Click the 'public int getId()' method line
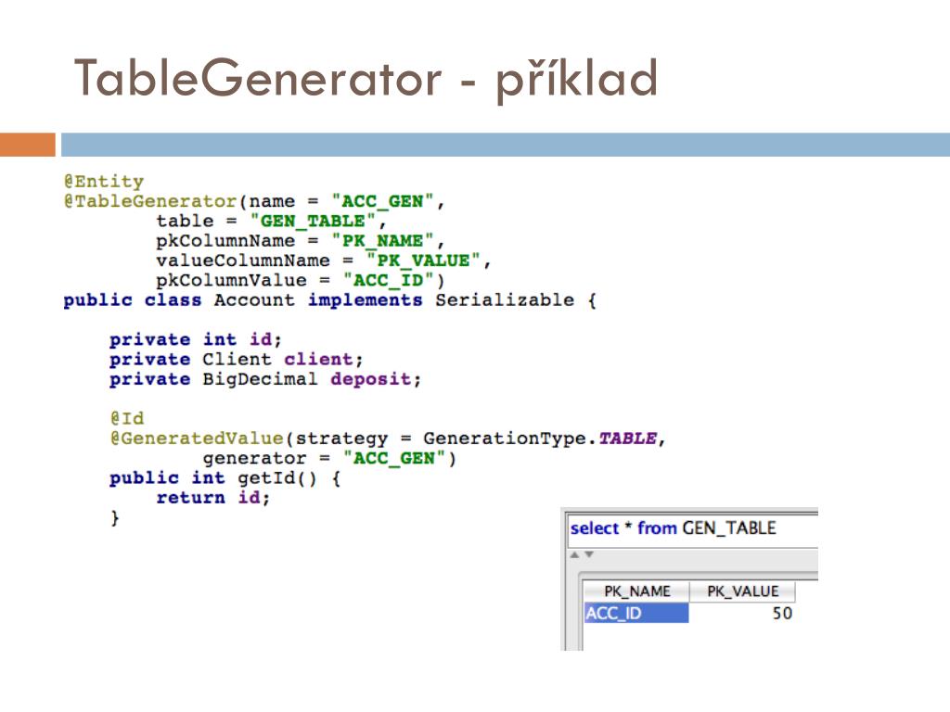 225,478
